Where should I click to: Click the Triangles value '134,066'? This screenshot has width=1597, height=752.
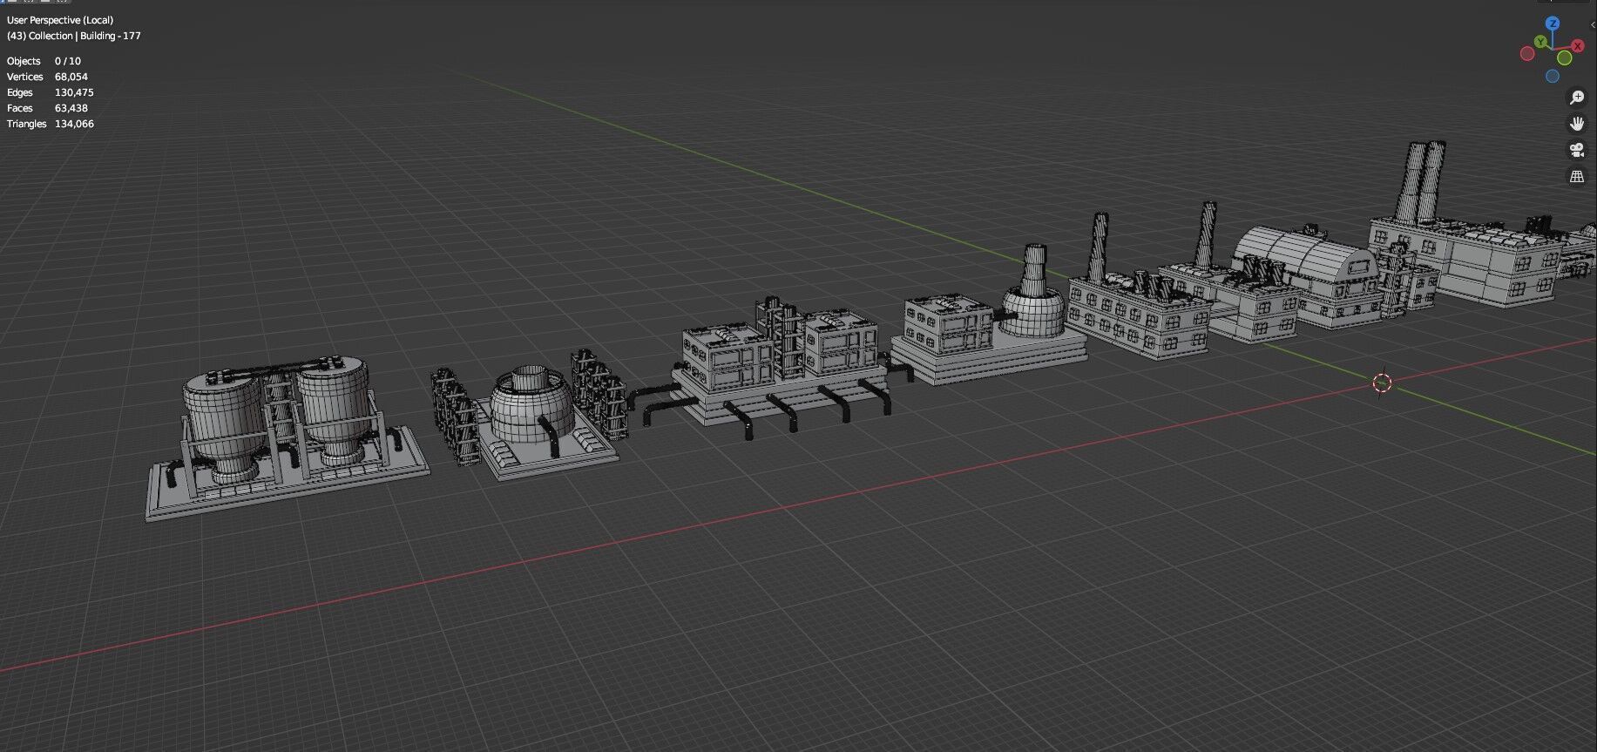74,124
